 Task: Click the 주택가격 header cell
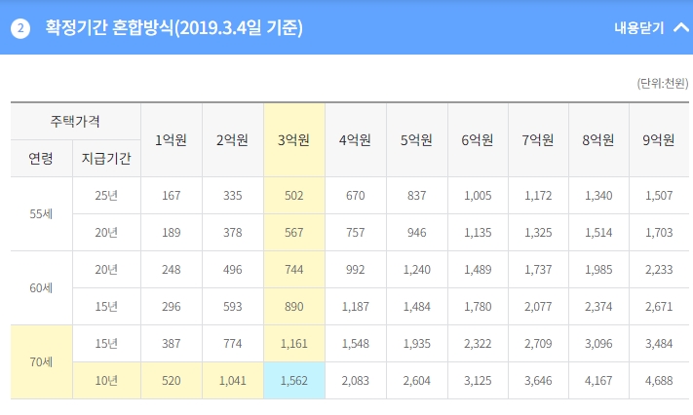[x=75, y=121]
